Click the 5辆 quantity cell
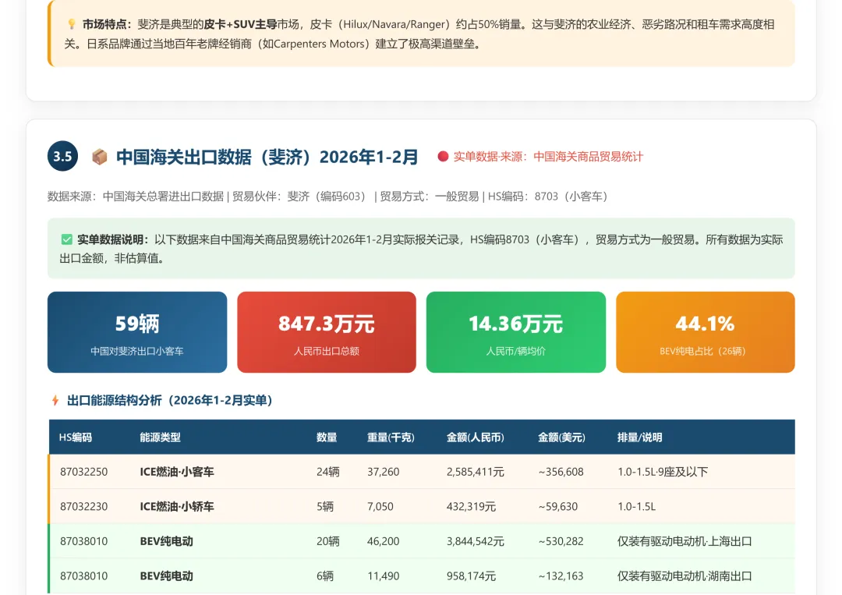842x595 pixels. [x=325, y=506]
